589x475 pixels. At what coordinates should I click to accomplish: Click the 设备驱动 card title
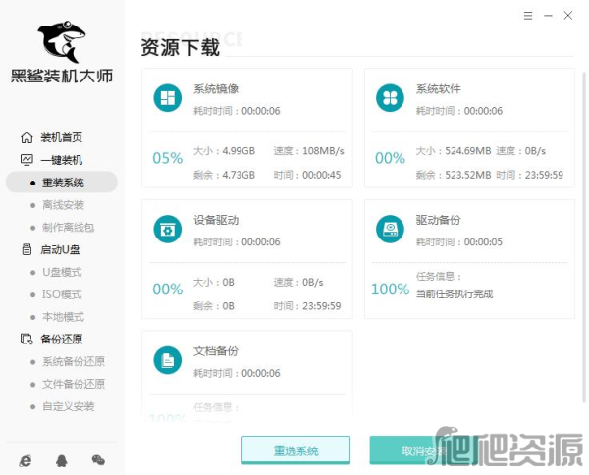click(216, 220)
